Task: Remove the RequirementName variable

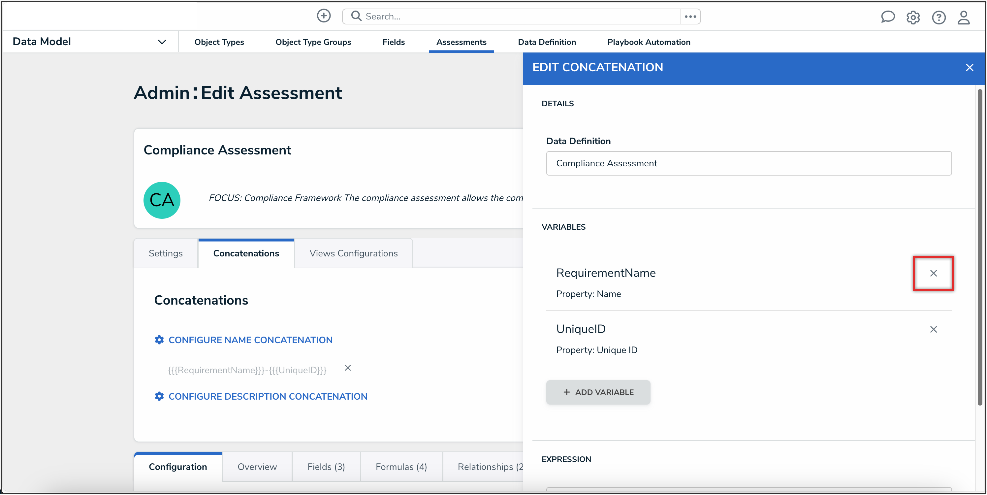Action: [933, 273]
